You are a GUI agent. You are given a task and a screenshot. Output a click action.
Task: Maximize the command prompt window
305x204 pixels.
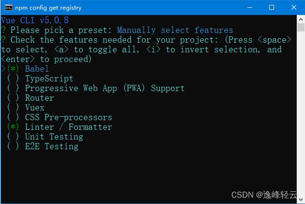click(x=272, y=7)
